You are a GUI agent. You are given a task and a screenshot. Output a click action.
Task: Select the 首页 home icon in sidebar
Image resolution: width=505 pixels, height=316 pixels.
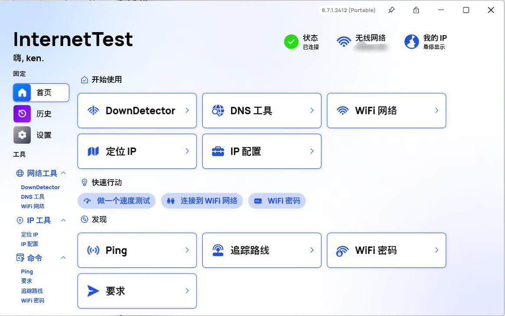click(x=22, y=92)
